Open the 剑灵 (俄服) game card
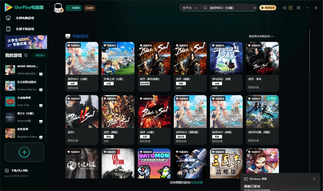Viewport: 323px width, 191px height. point(190,67)
